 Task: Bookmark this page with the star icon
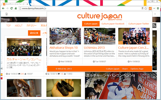click(146, 8)
